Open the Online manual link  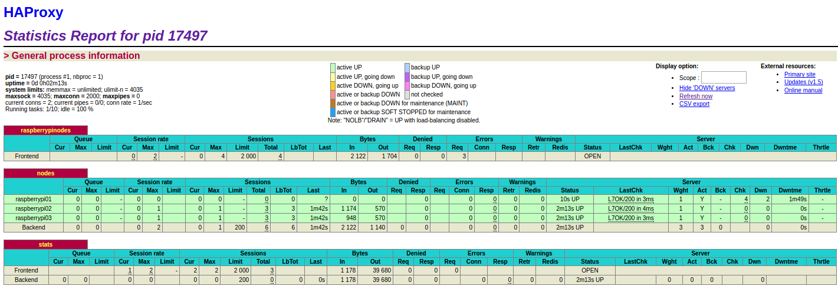[x=803, y=90]
